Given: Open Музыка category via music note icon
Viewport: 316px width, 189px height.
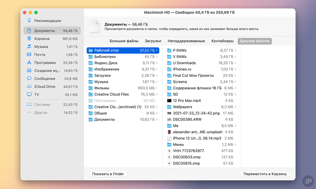Looking at the screenshot, I should 29,47.
